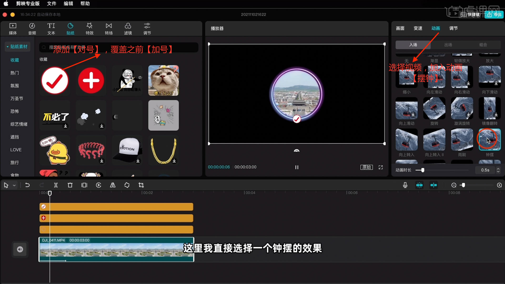This screenshot has width=505, height=284.
Task: Open the 滤镜 filters panel
Action: click(x=128, y=29)
